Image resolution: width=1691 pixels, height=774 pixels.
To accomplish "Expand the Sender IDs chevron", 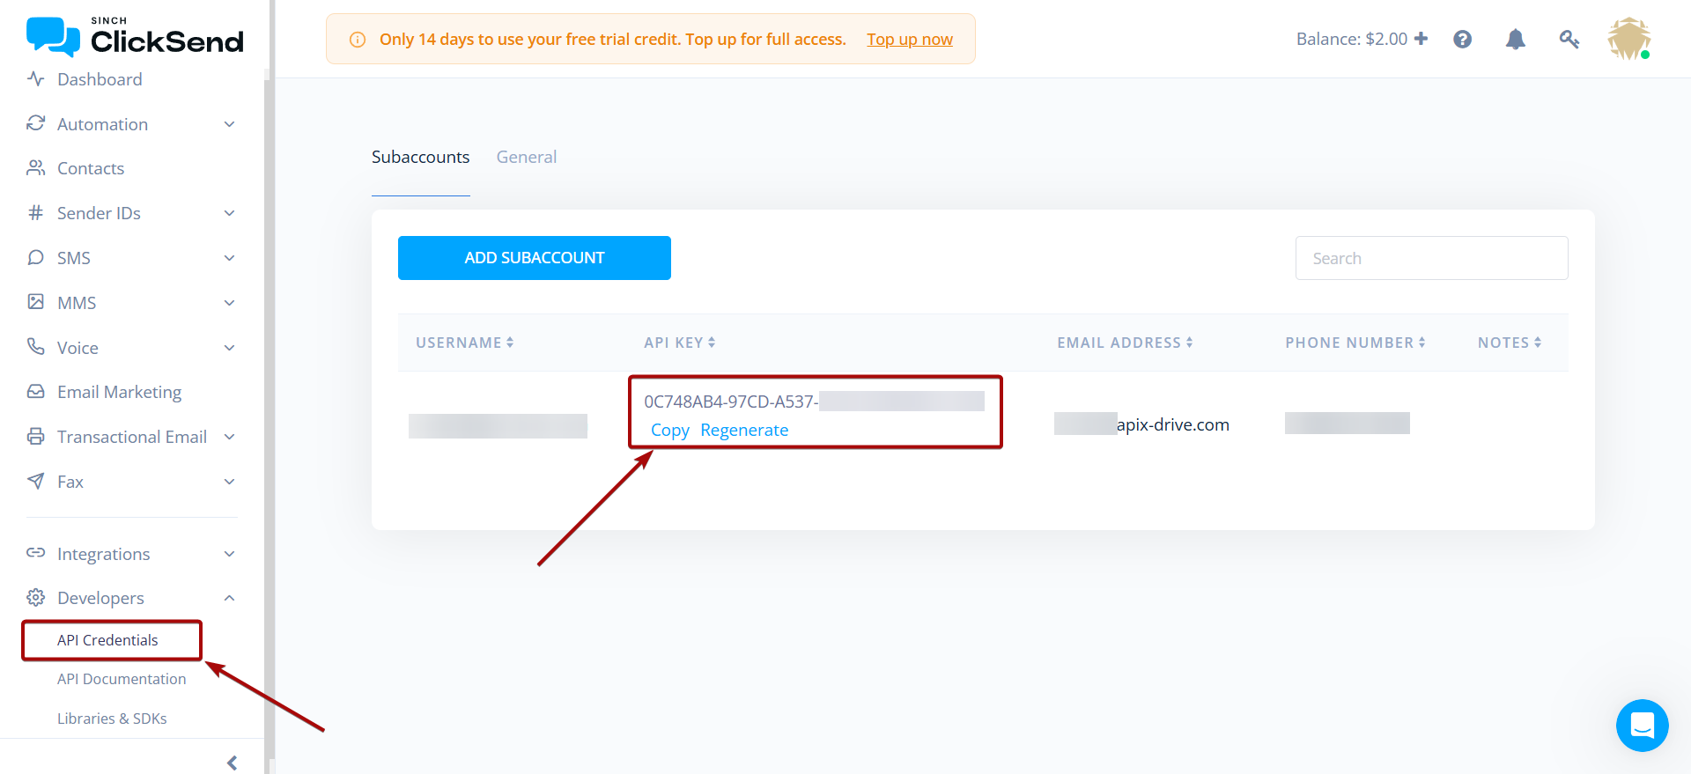I will coord(229,213).
